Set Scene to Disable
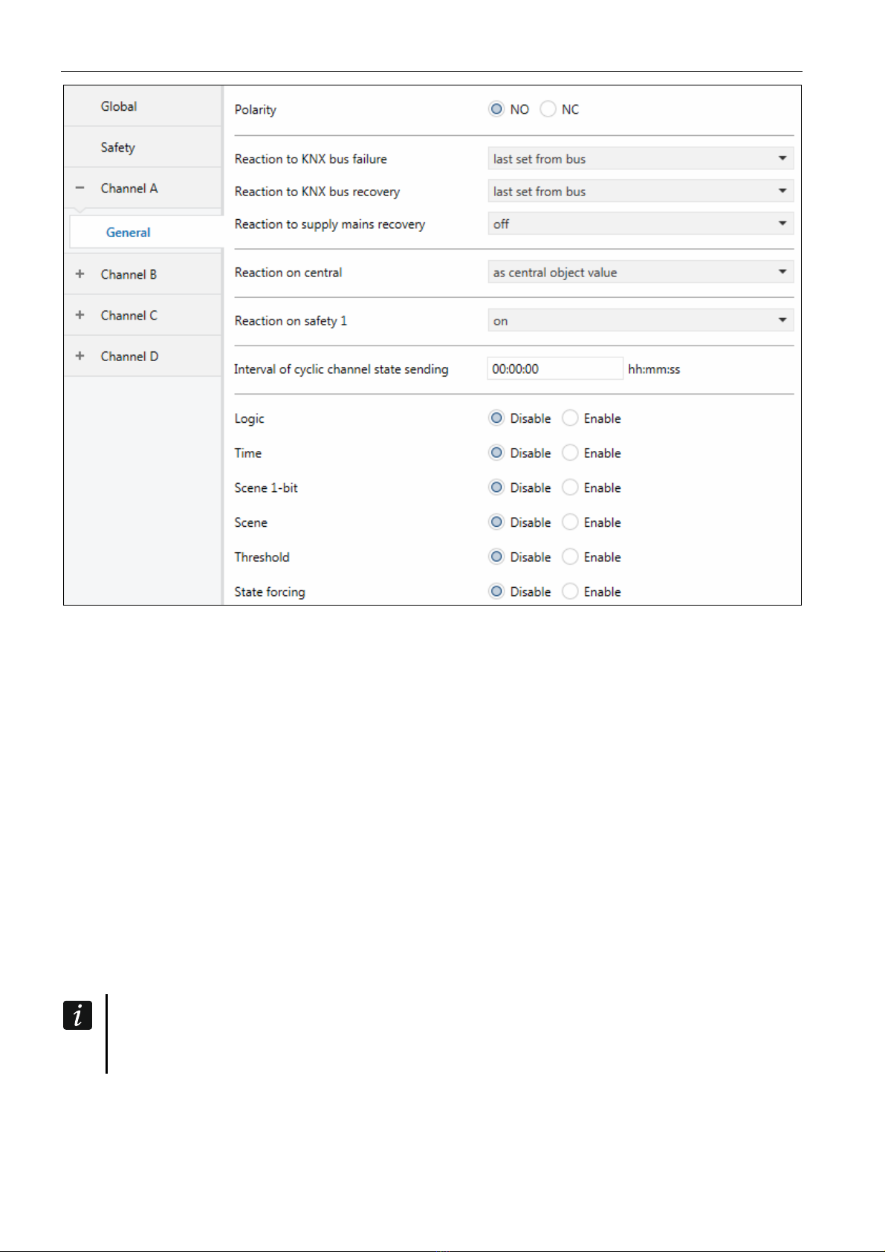The height and width of the screenshot is (1252, 885). coord(496,522)
